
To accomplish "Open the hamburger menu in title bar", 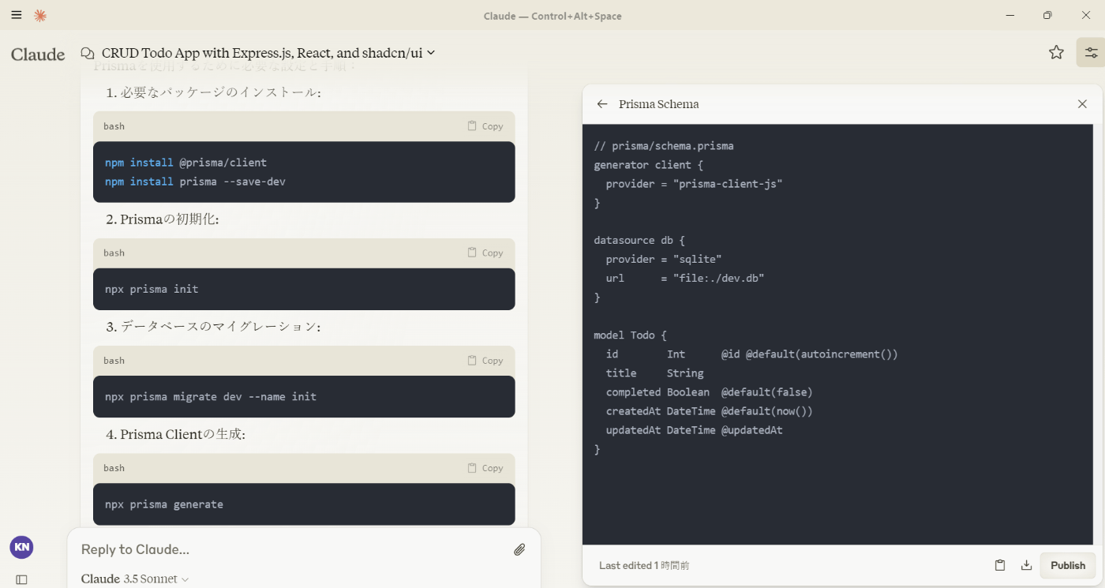I will (x=17, y=15).
